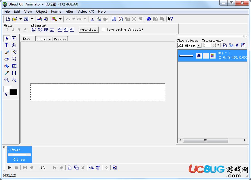This screenshot has height=180, width=251.
Task: Select the rectangle selection tool
Action: pos(14,38)
